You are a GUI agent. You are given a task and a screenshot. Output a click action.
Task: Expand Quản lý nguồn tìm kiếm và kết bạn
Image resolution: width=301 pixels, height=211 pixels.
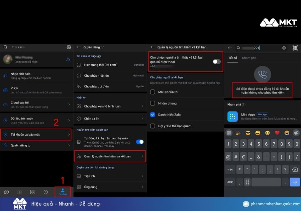(110, 156)
